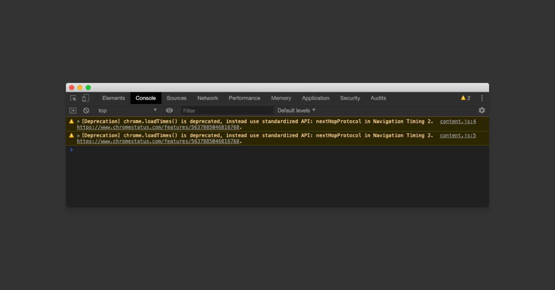Toggle the device toolbar icon

pos(85,98)
